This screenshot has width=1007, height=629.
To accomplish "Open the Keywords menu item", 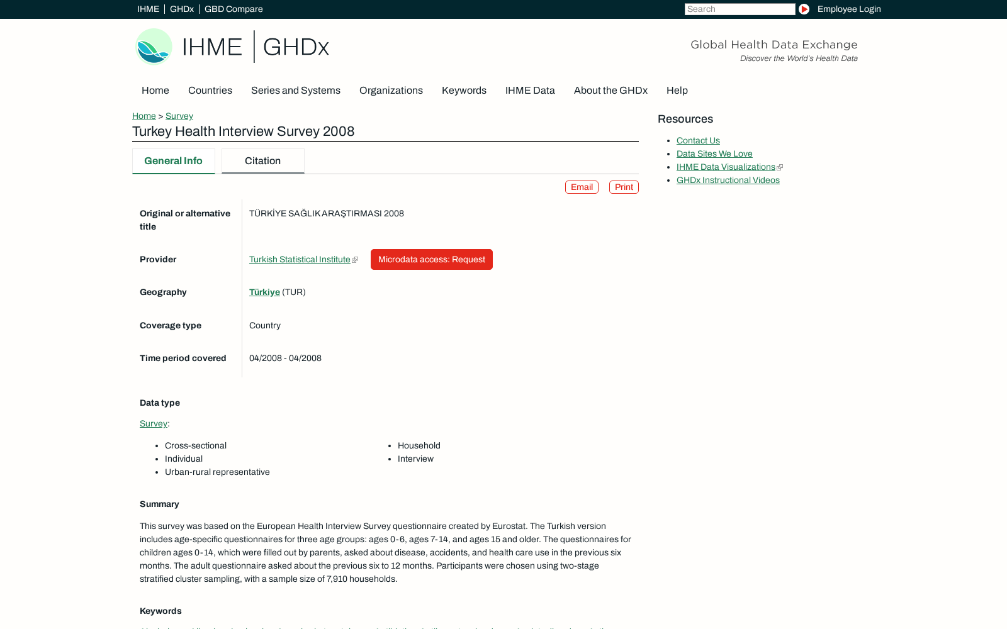I will coord(464,91).
